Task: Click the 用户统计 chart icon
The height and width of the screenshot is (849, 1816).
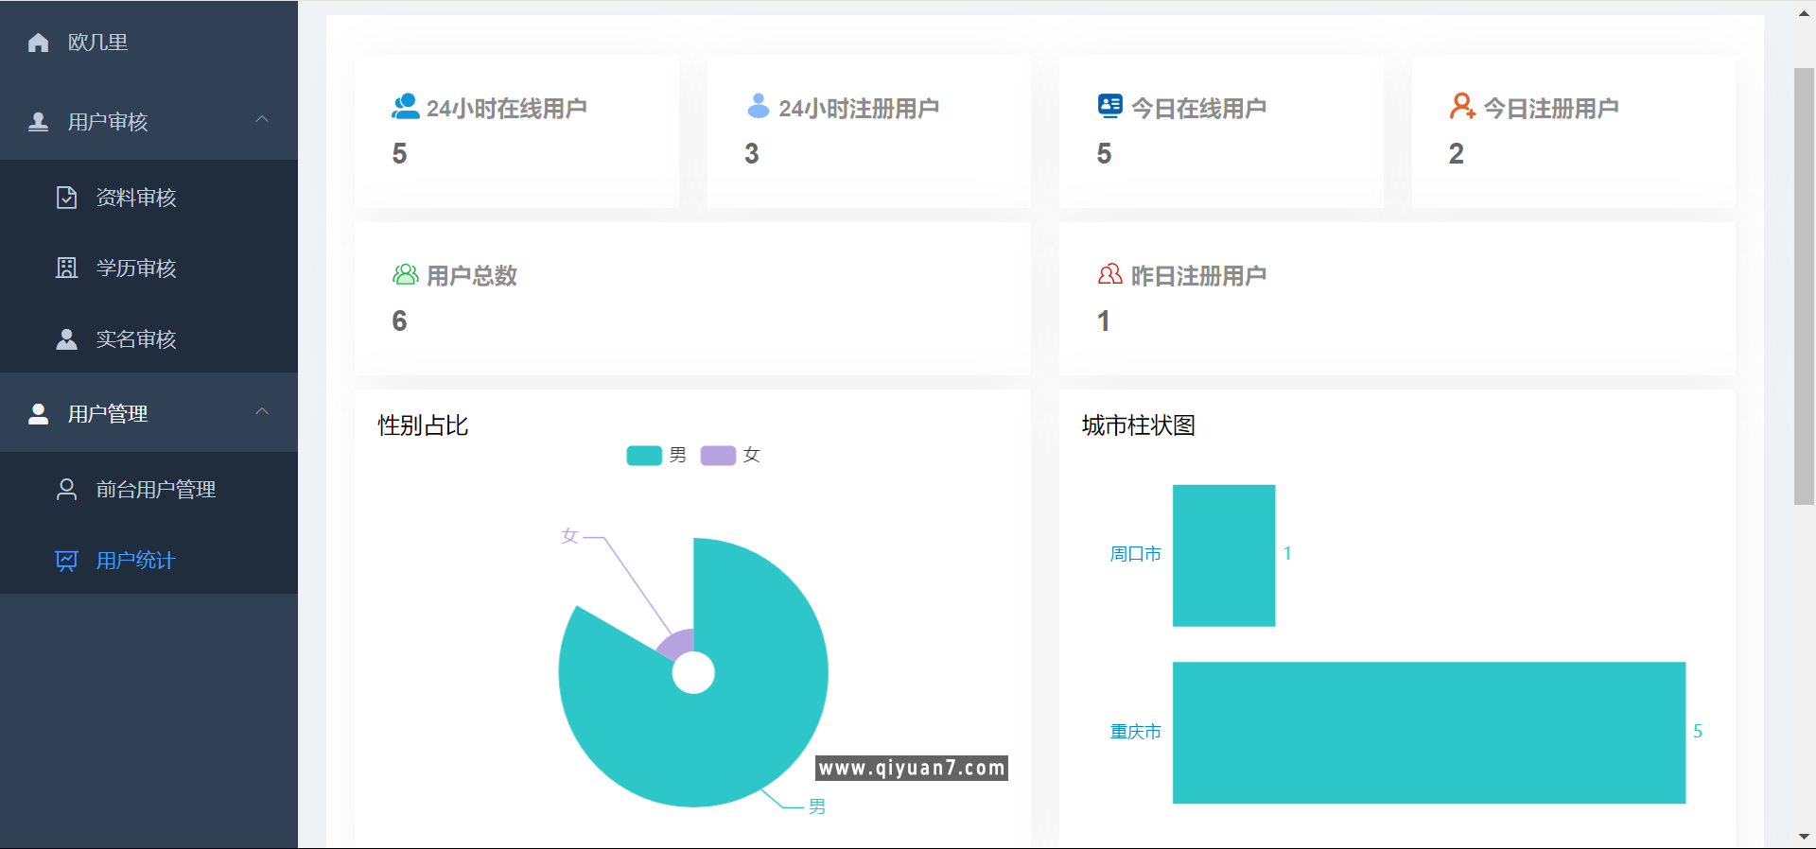Action: click(x=66, y=561)
